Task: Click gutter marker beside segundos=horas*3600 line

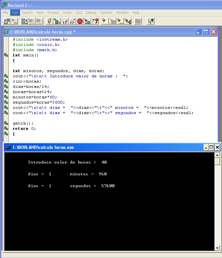Action: point(6,102)
